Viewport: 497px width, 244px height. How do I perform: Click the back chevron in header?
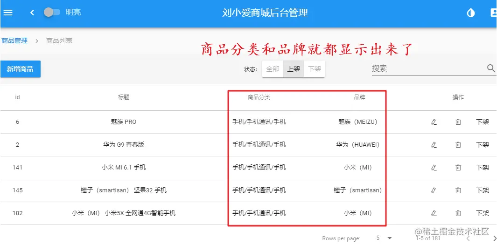coord(32,13)
